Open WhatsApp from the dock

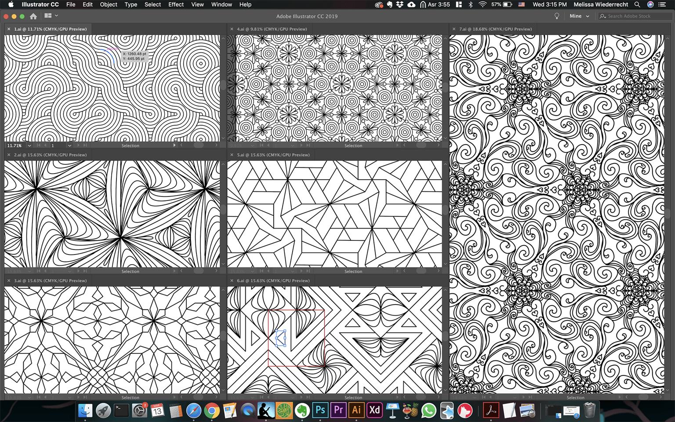(x=428, y=411)
